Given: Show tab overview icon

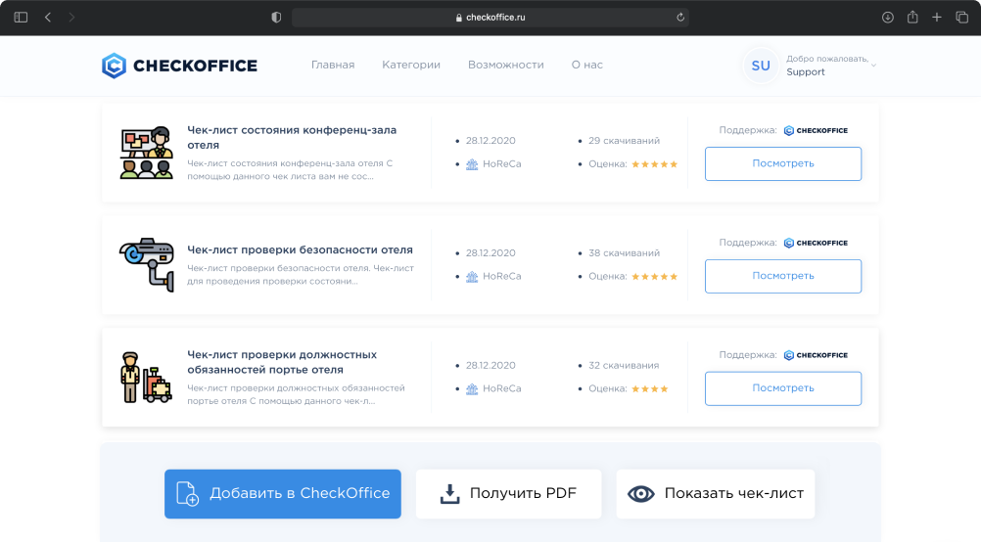Looking at the screenshot, I should (961, 18).
